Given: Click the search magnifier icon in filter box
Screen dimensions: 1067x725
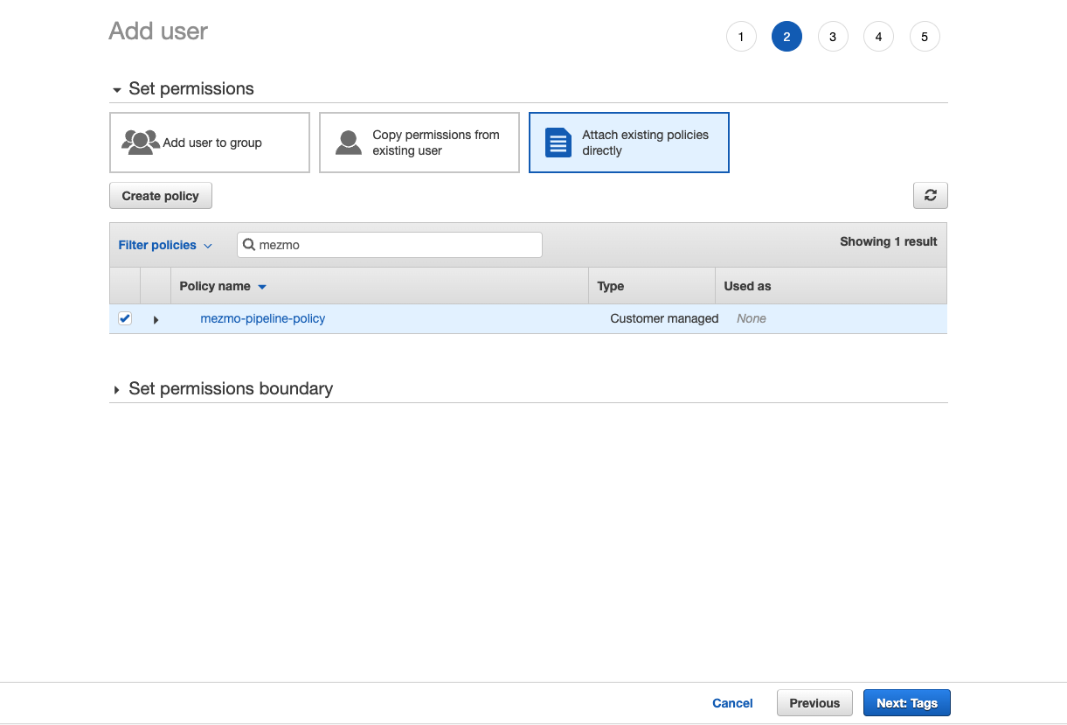Looking at the screenshot, I should click(x=249, y=245).
